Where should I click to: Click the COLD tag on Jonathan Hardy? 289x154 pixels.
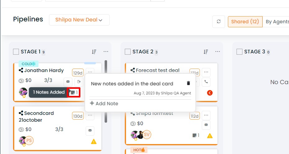click(28, 64)
